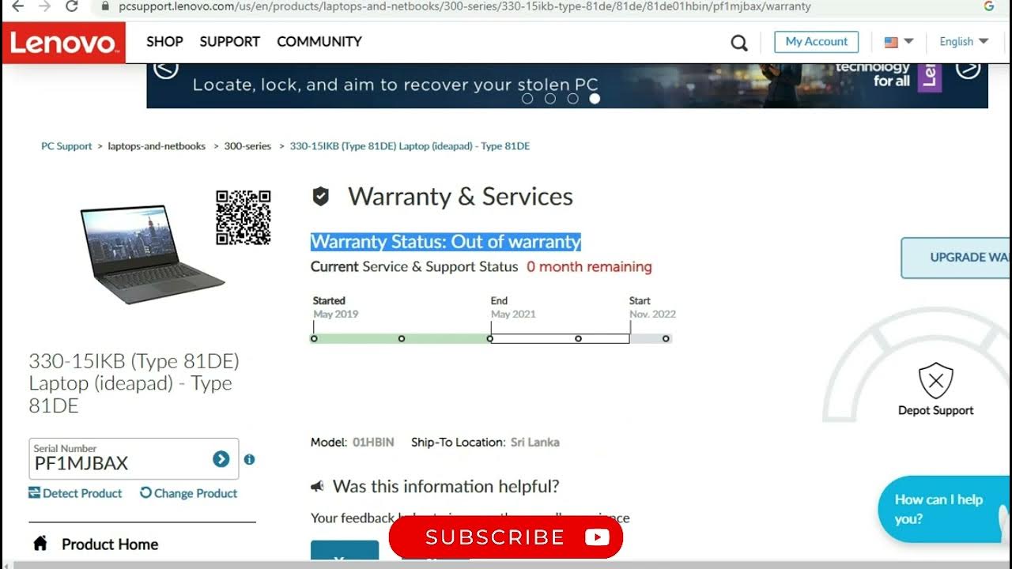
Task: Click the browser forward arrow
Action: 44,6
